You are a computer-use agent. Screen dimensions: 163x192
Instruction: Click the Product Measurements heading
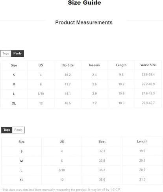pyautogui.click(x=84, y=22)
